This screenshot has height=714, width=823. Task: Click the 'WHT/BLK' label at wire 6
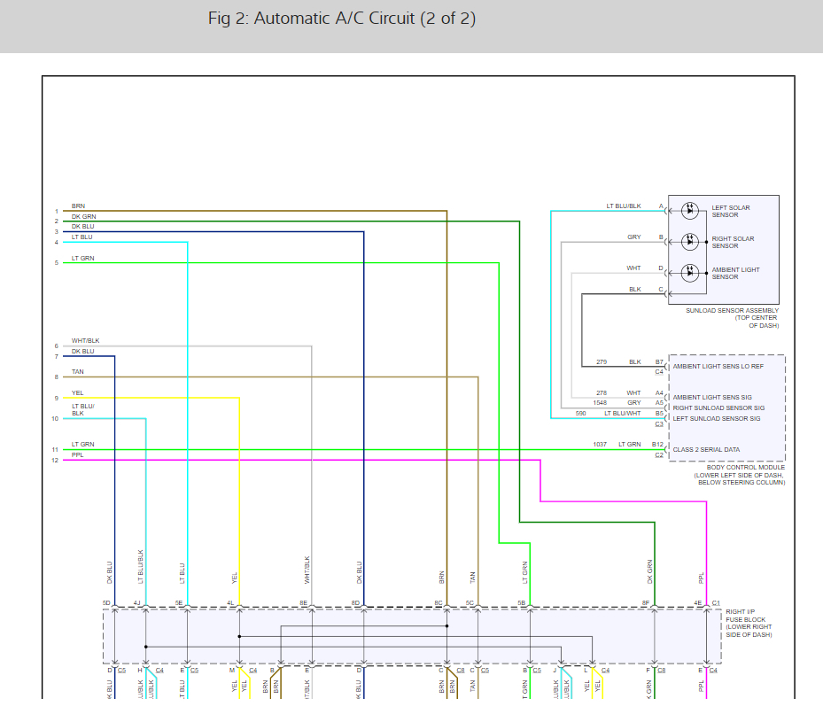pyautogui.click(x=86, y=341)
